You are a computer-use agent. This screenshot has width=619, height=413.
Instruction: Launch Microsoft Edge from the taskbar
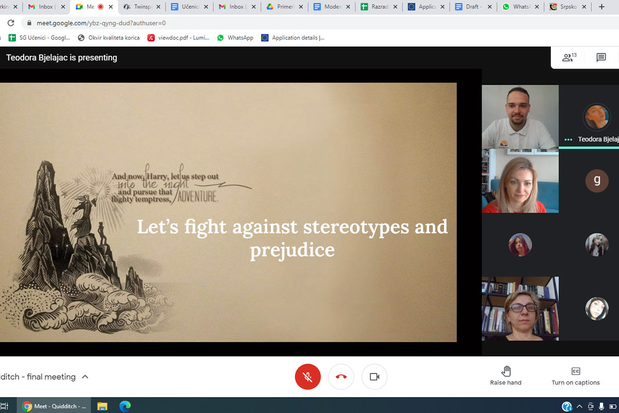[x=125, y=406]
